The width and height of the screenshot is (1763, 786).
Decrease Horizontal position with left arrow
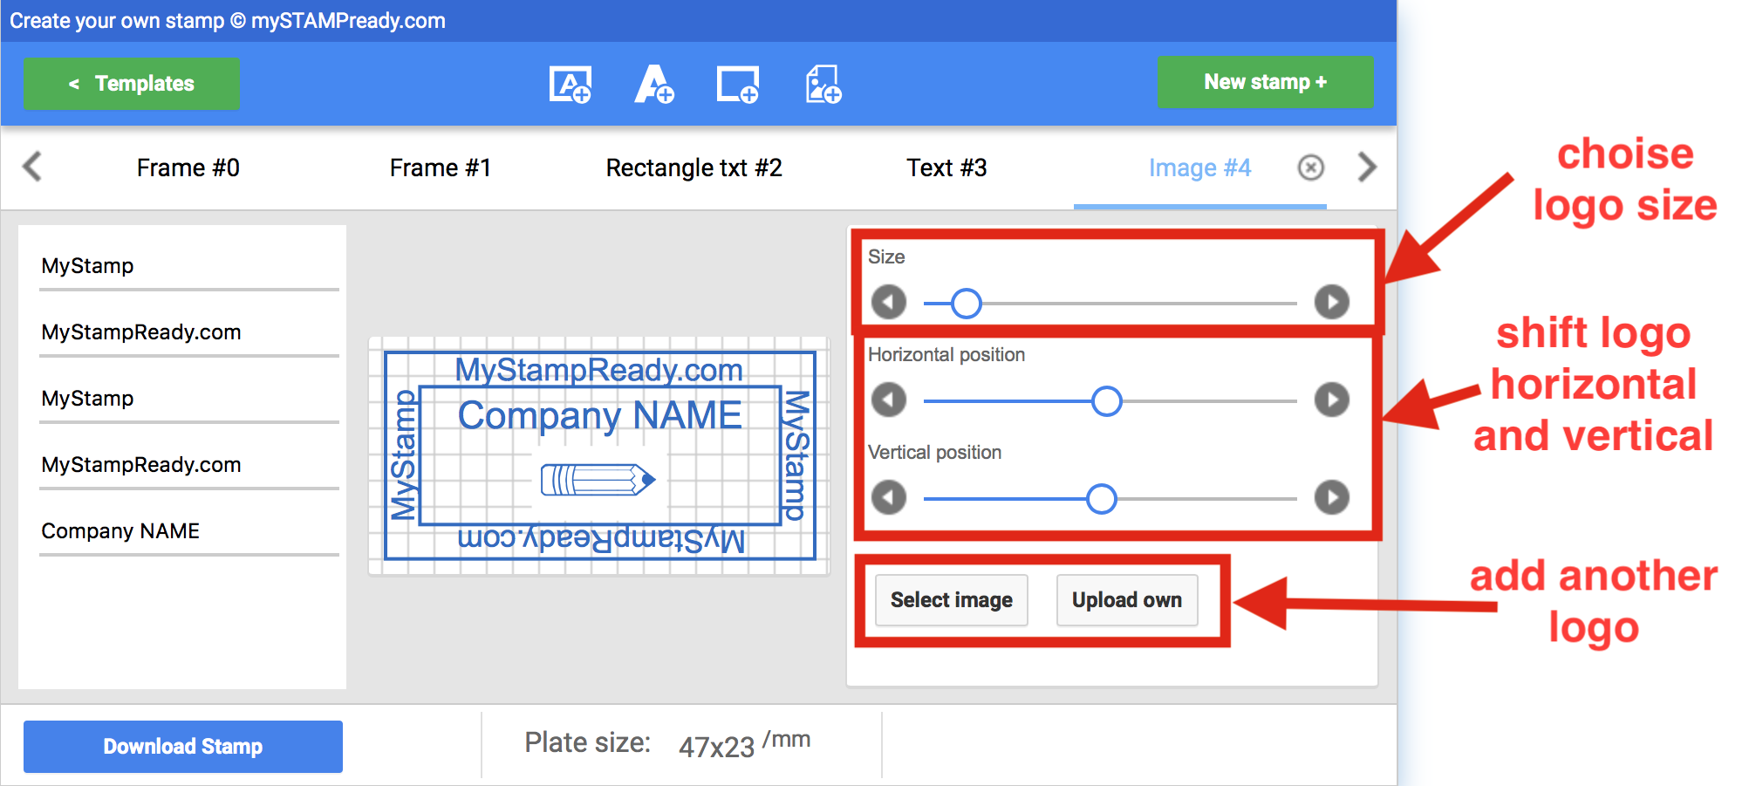click(889, 400)
